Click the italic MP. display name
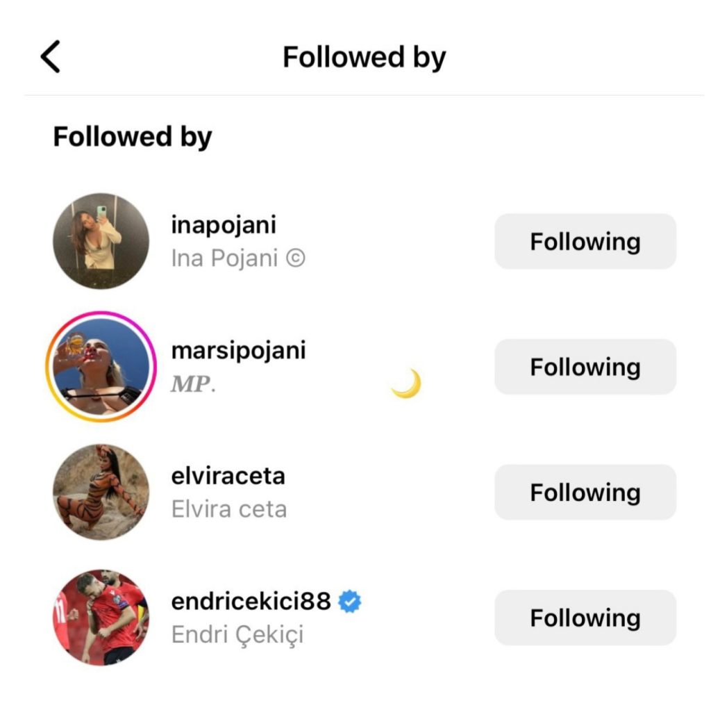711x701 pixels. (193, 384)
